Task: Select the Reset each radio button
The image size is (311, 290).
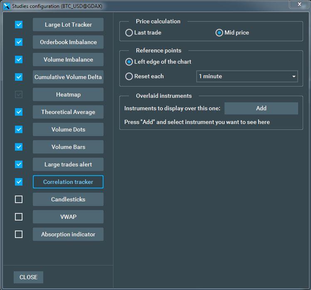Action: (x=129, y=76)
